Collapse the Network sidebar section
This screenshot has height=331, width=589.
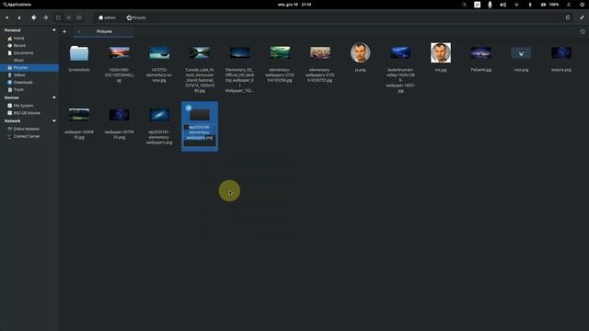(54, 120)
